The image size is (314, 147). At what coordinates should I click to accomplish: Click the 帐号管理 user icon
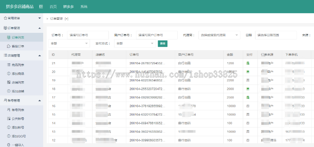pos(5,101)
